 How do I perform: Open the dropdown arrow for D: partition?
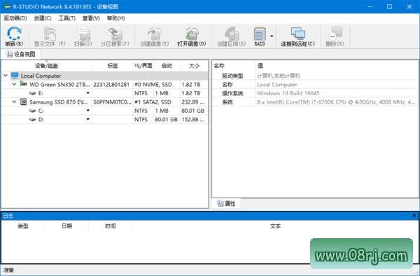(x=88, y=119)
